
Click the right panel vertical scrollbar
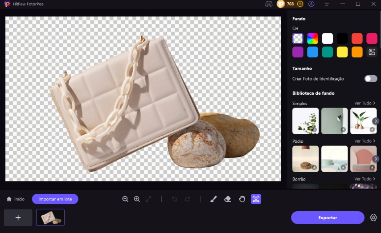tap(380, 29)
